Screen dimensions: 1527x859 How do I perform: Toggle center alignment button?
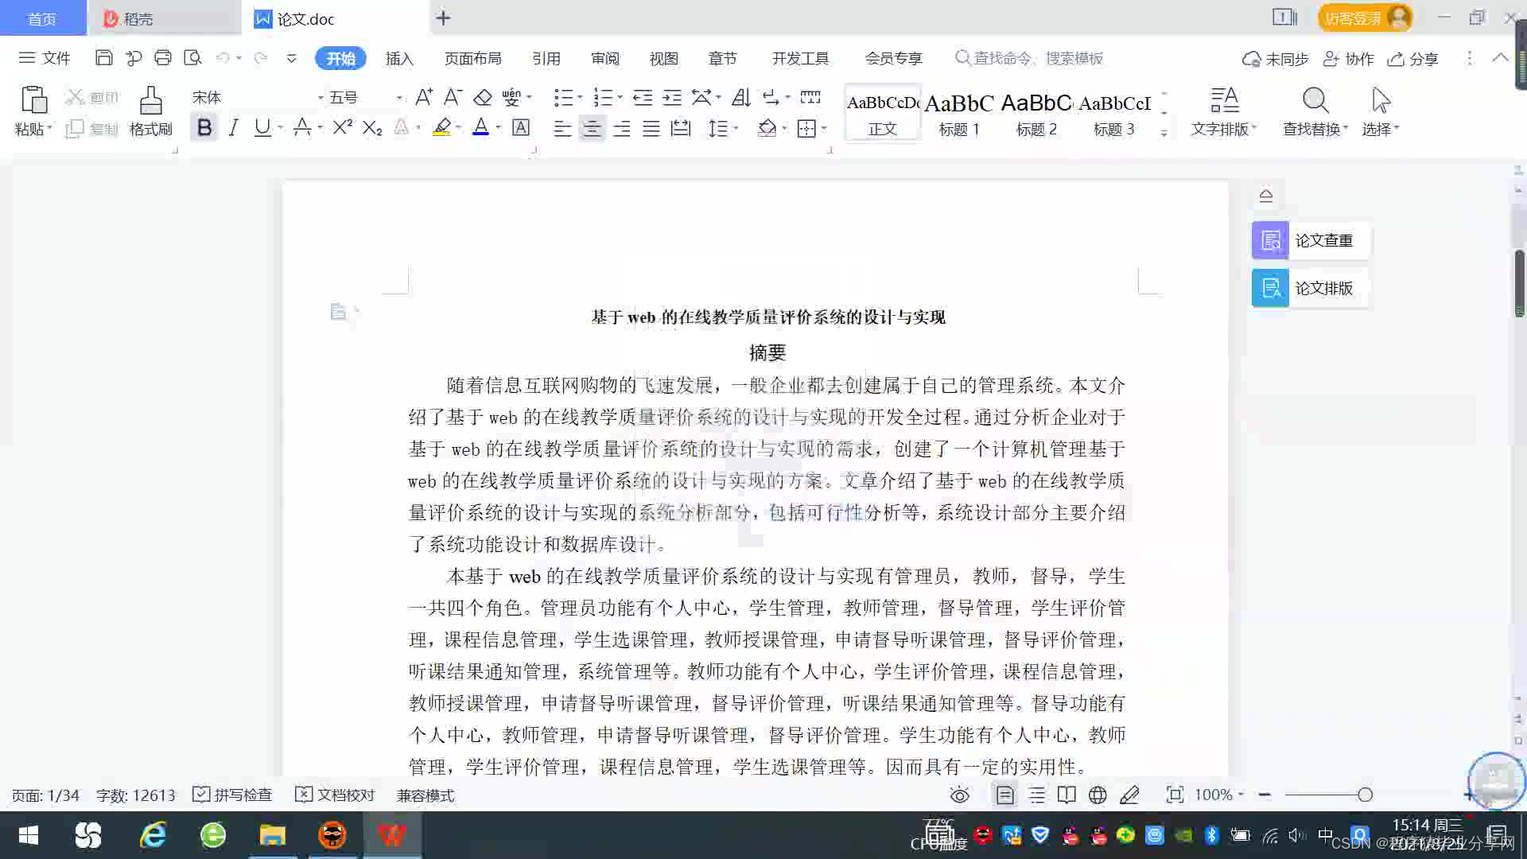(592, 129)
